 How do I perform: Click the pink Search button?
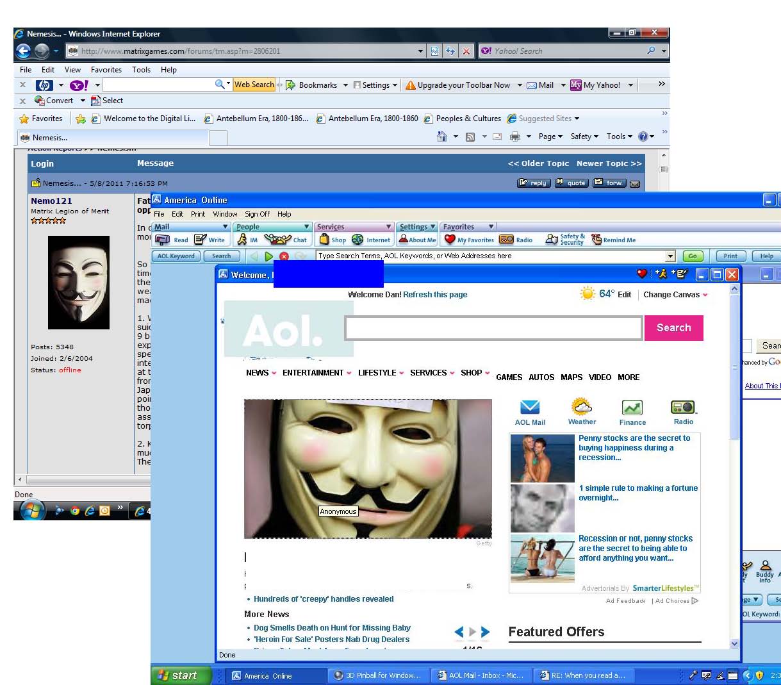674,327
